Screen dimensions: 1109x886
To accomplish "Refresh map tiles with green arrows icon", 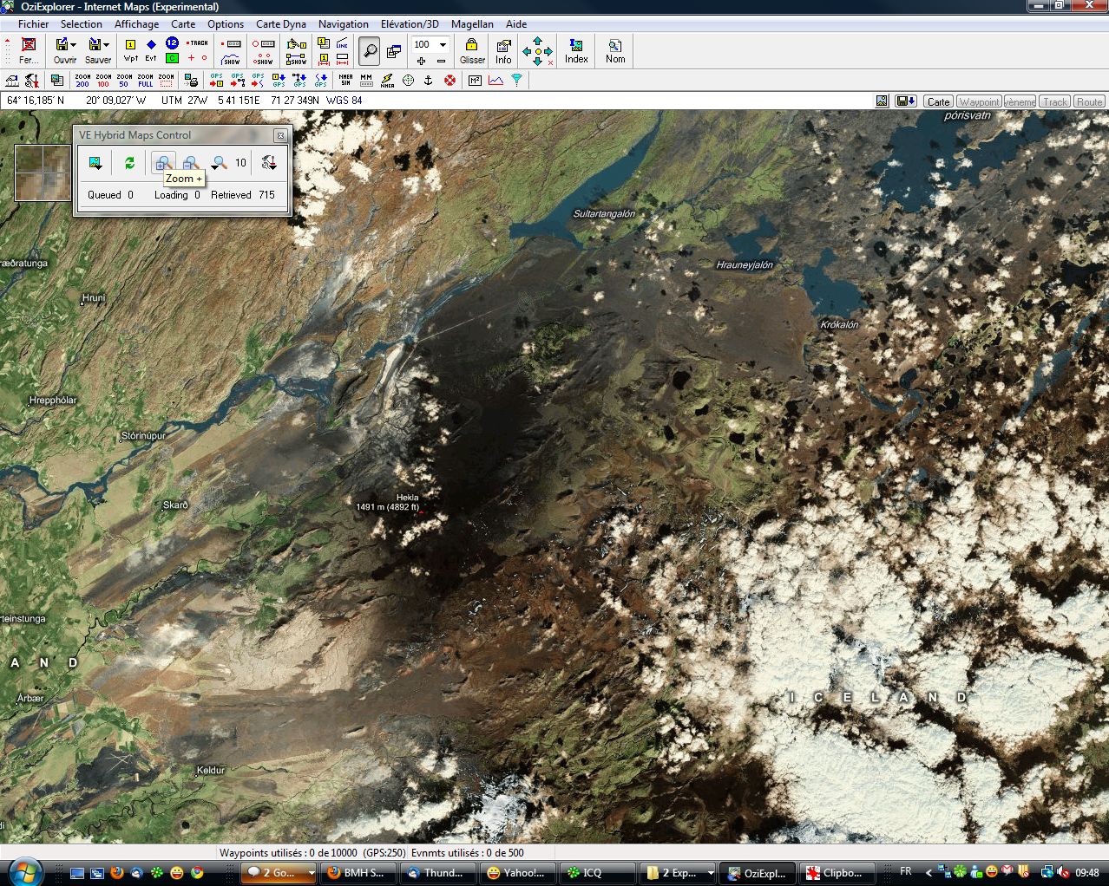I will [129, 163].
